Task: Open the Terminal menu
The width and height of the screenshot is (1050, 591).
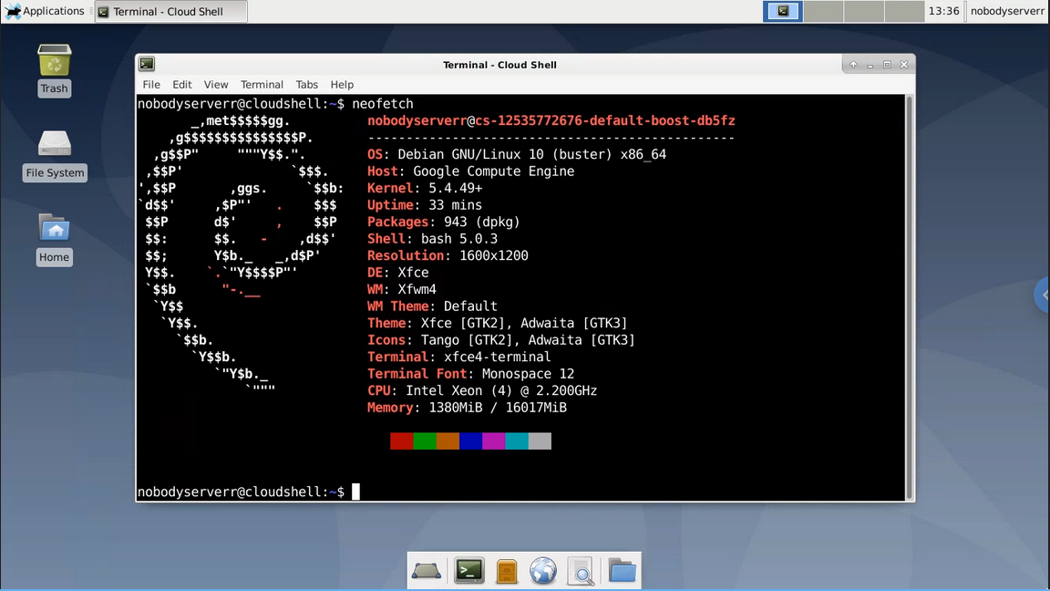Action: coord(262,84)
